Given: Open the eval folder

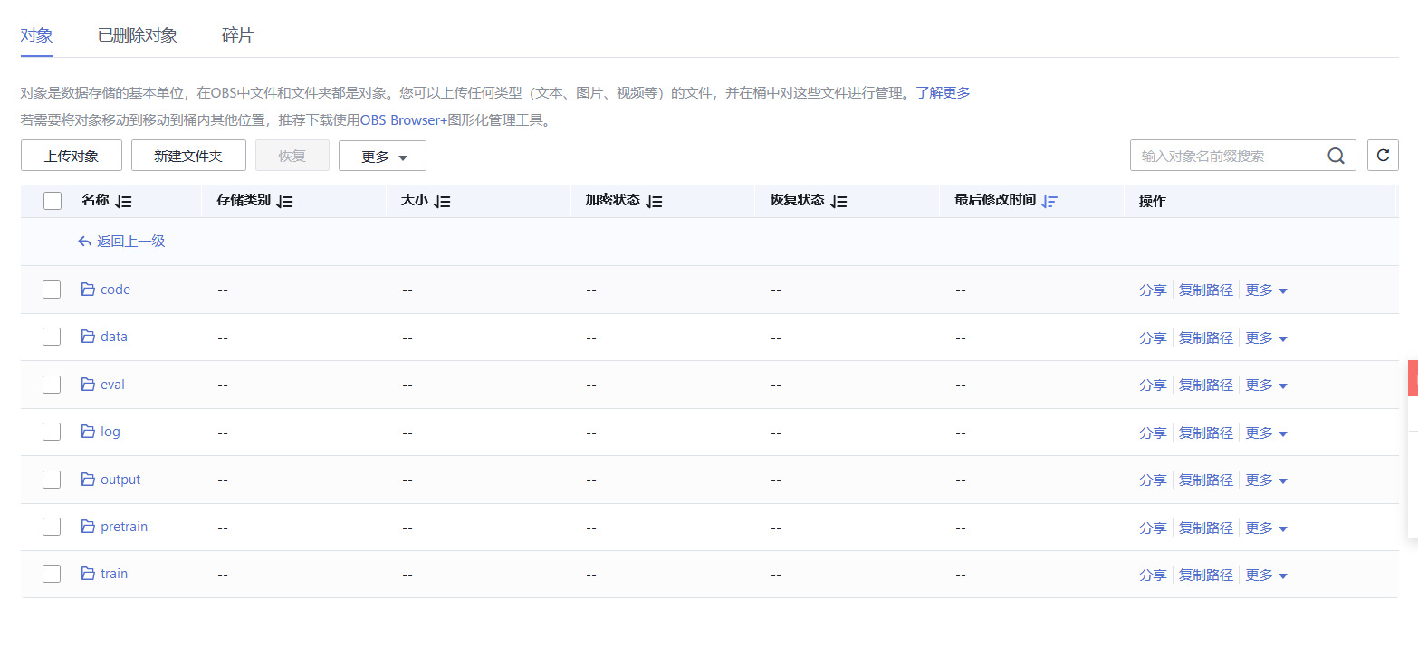Looking at the screenshot, I should (x=112, y=385).
